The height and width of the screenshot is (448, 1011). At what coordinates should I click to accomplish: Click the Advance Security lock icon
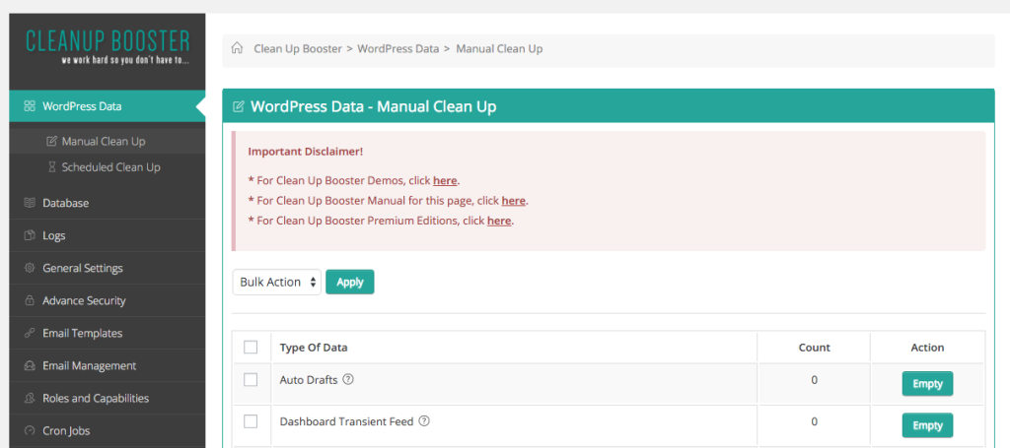click(29, 300)
